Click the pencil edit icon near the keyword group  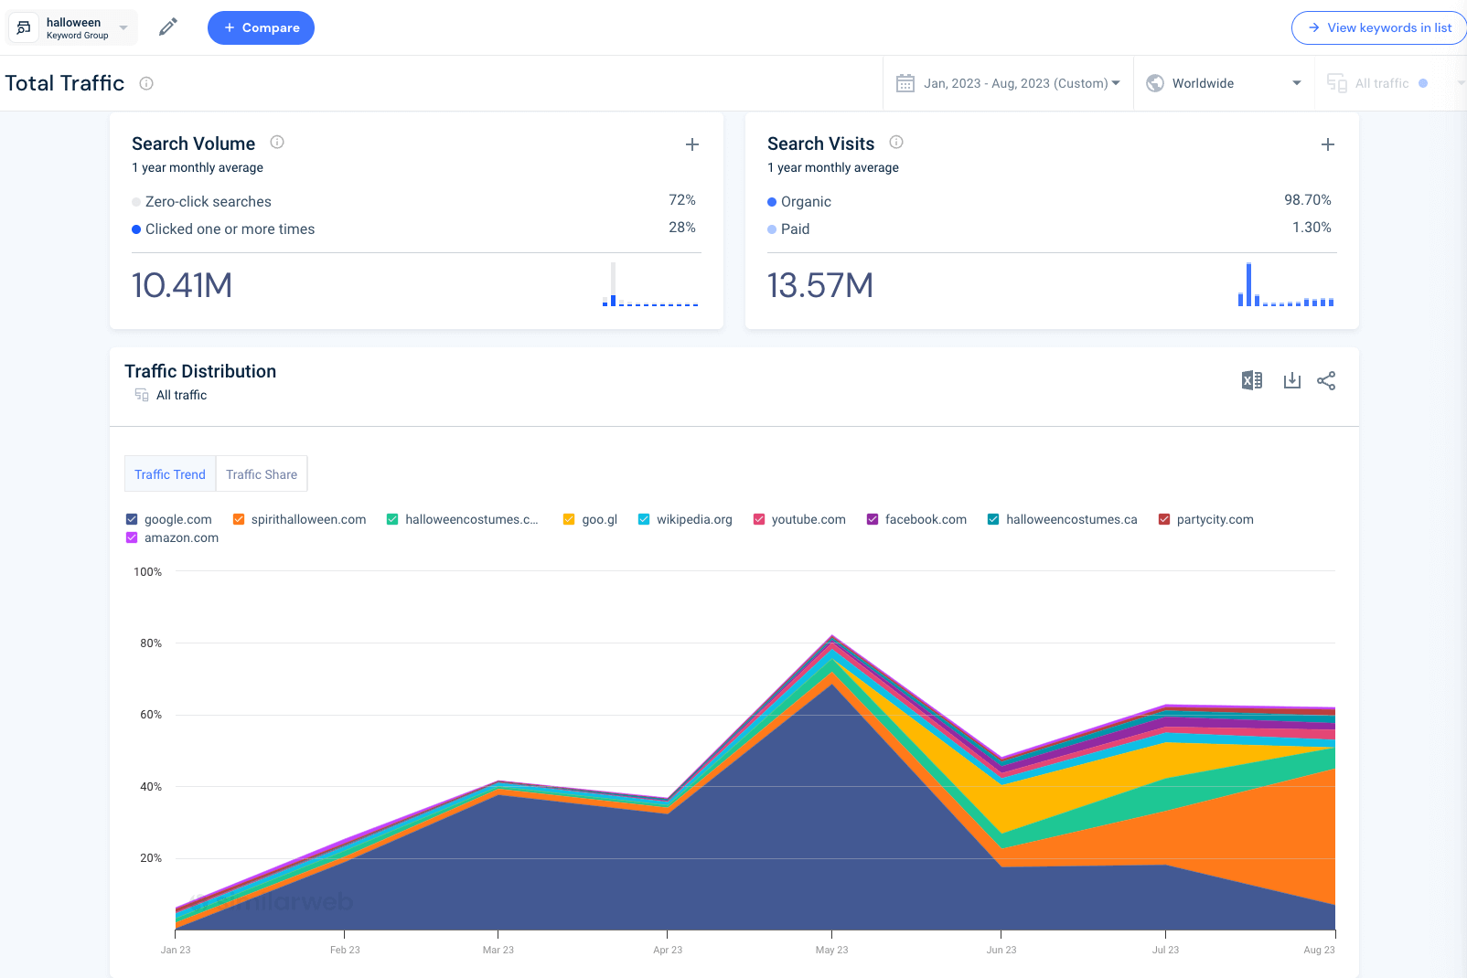coord(167,27)
